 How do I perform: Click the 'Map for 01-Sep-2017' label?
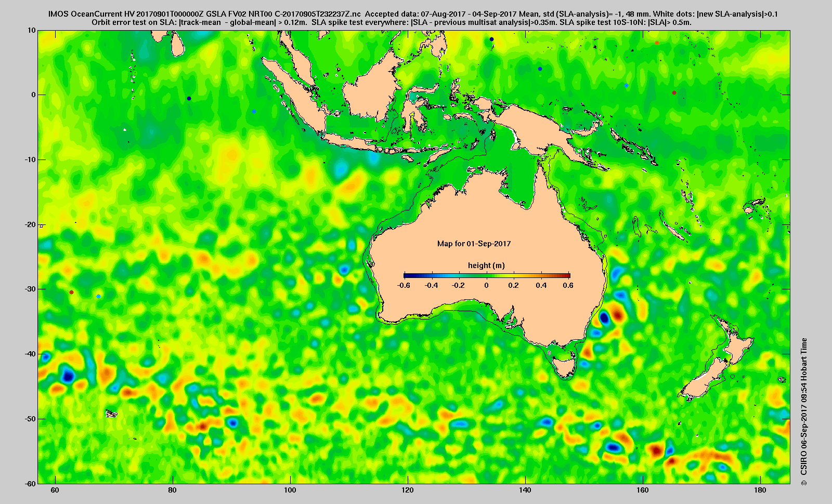pos(474,243)
